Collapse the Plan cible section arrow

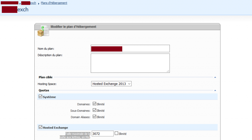(215, 77)
